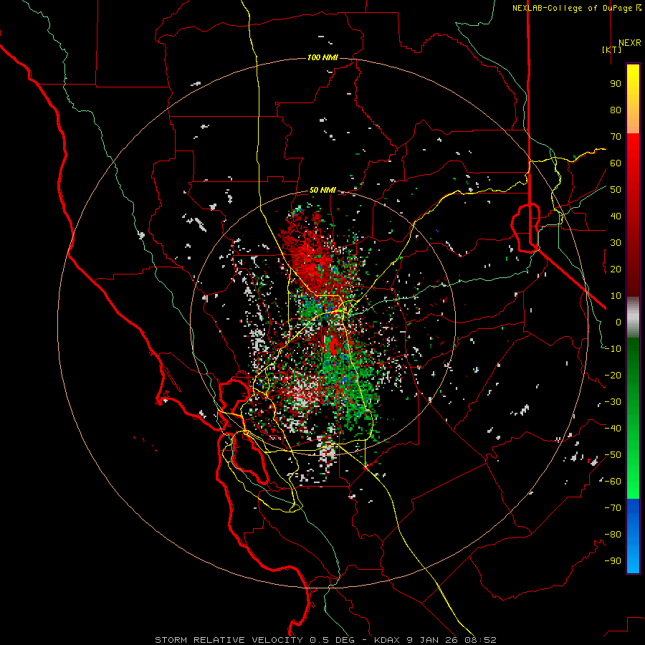Select the 100 NMI range ring label

click(322, 57)
